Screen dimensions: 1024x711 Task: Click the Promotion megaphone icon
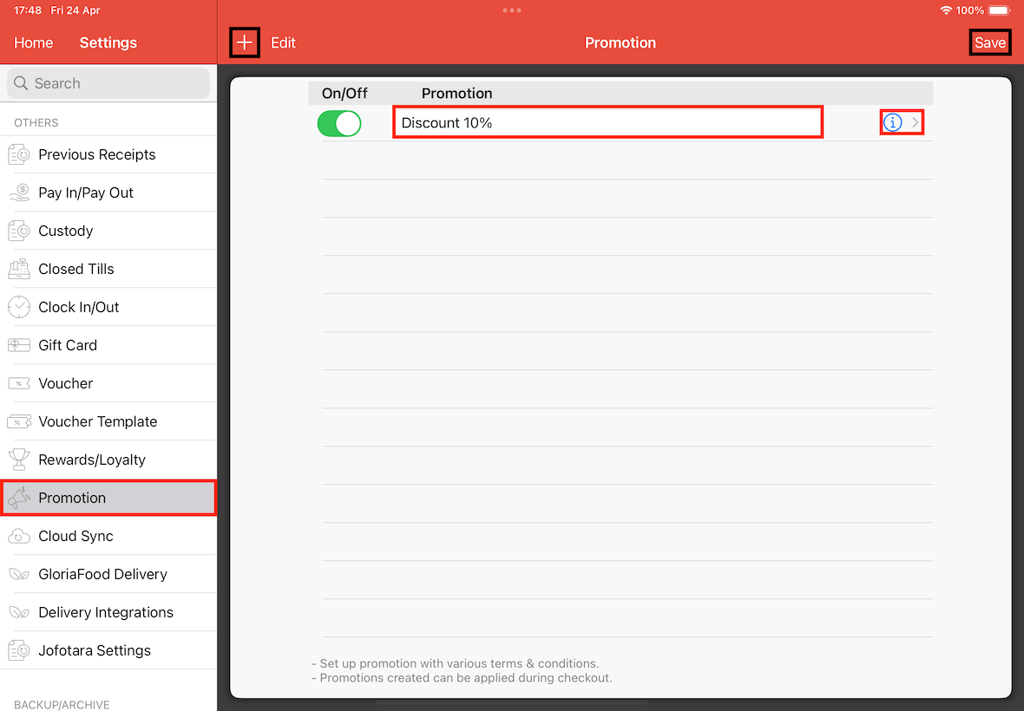pyautogui.click(x=19, y=498)
